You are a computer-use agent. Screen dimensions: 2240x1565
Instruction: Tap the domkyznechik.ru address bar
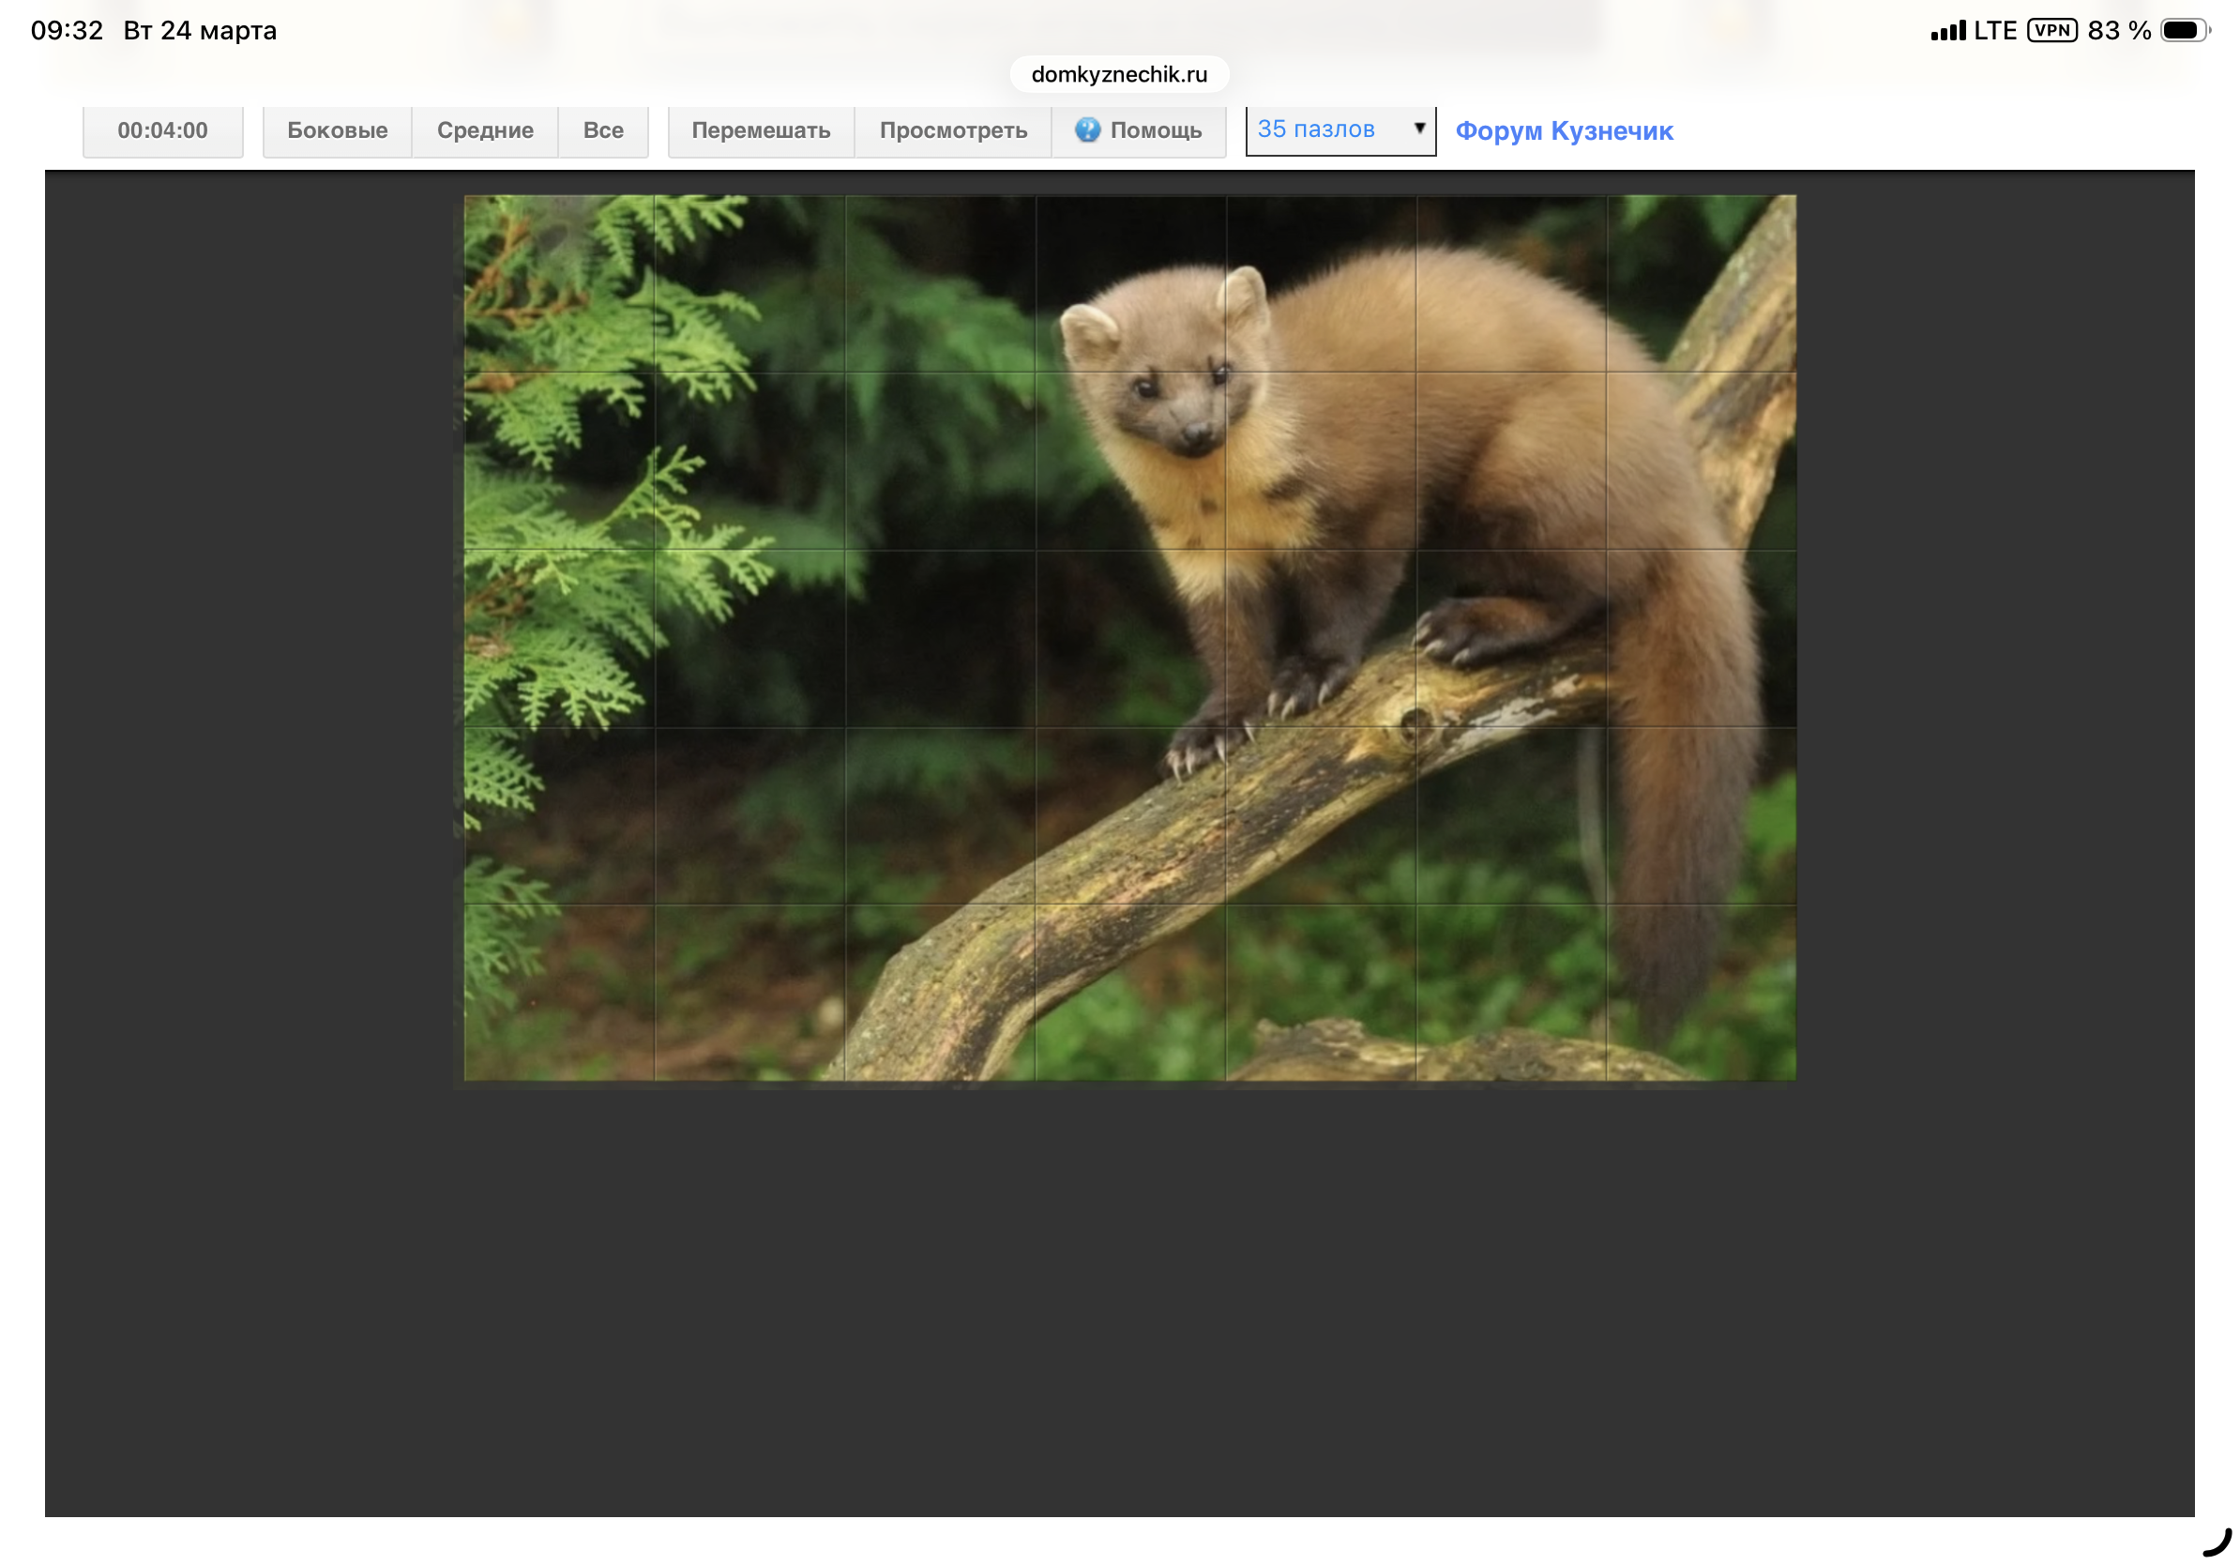[x=1118, y=74]
